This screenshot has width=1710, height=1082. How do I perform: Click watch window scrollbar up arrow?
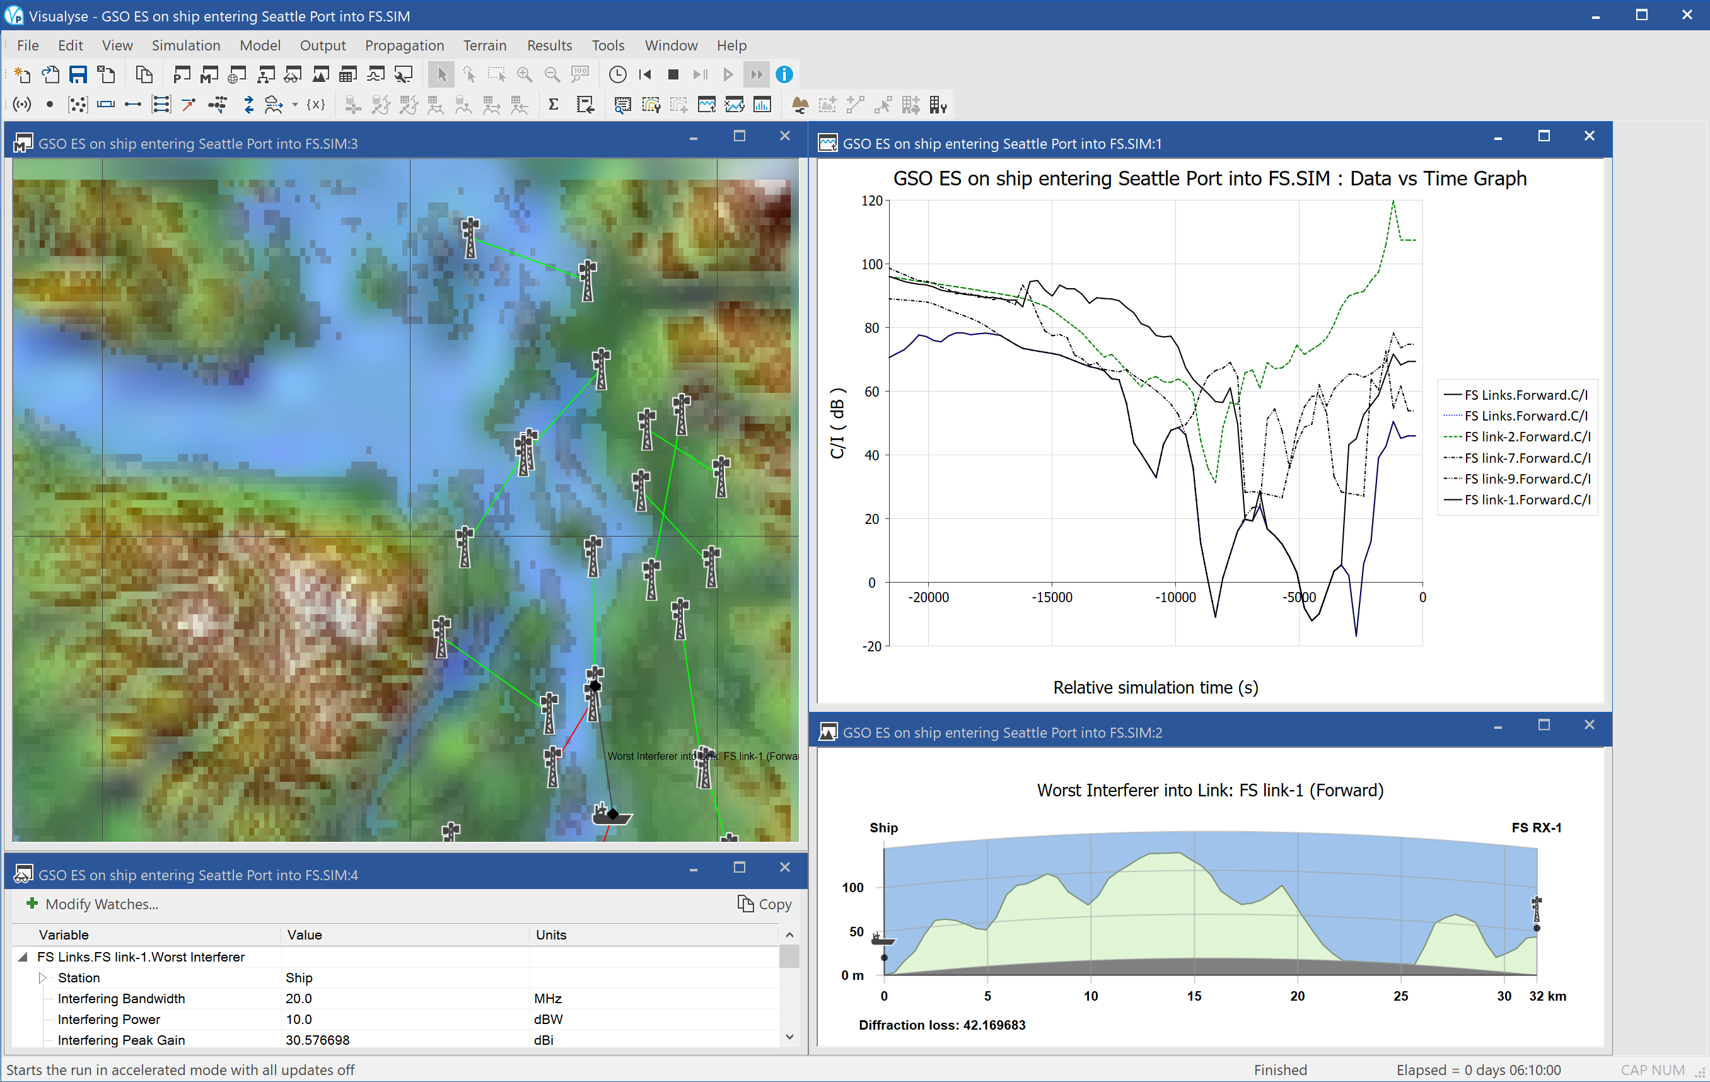(x=789, y=935)
